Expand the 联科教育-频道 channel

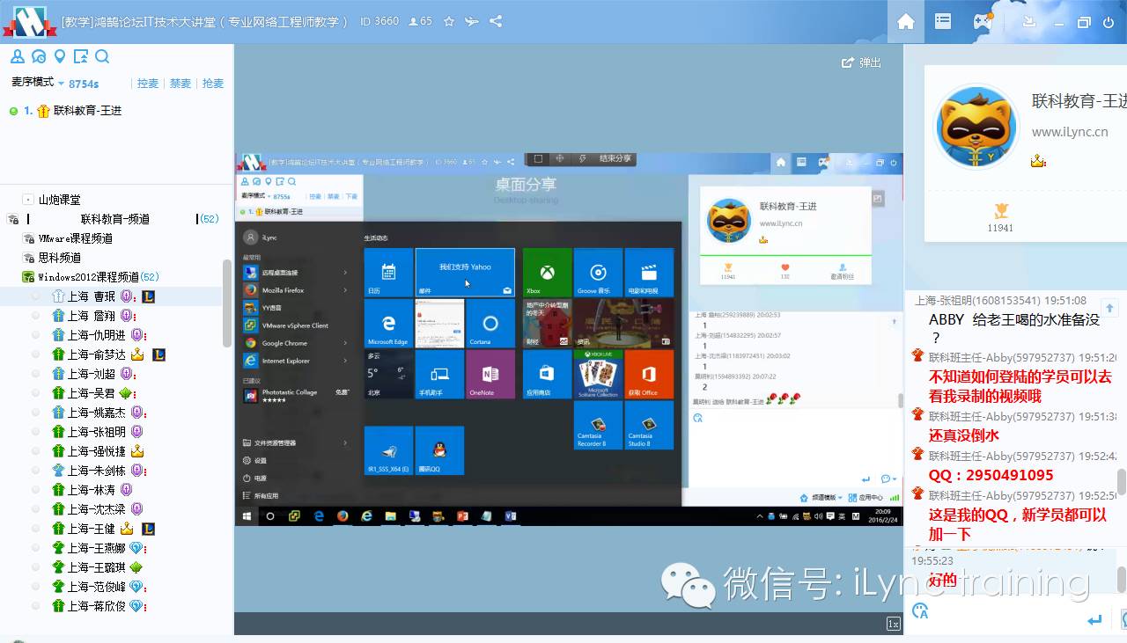click(x=114, y=219)
